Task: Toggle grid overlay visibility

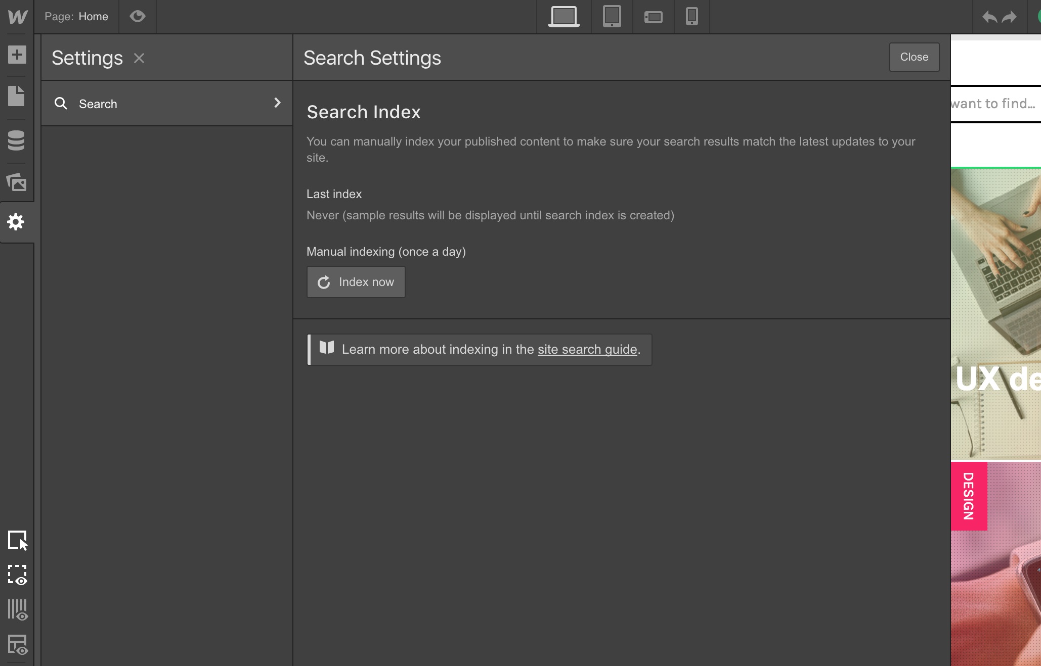Action: tap(17, 610)
